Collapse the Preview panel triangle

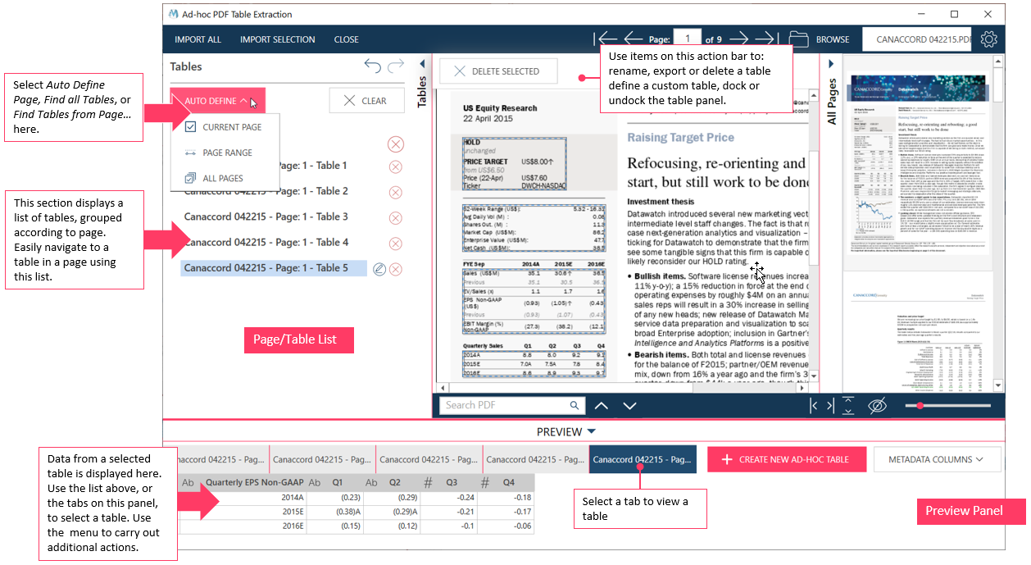pos(592,431)
